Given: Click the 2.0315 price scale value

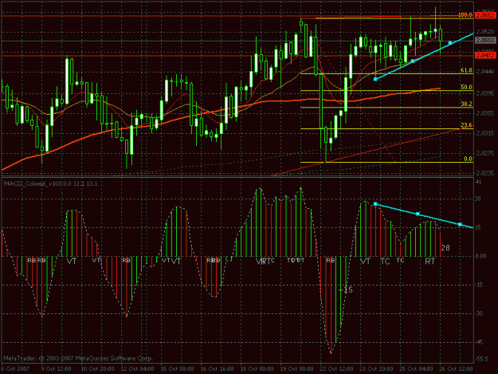Looking at the screenshot, I should tap(485, 133).
